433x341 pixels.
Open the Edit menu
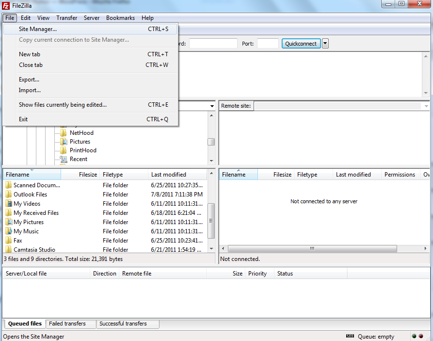26,18
